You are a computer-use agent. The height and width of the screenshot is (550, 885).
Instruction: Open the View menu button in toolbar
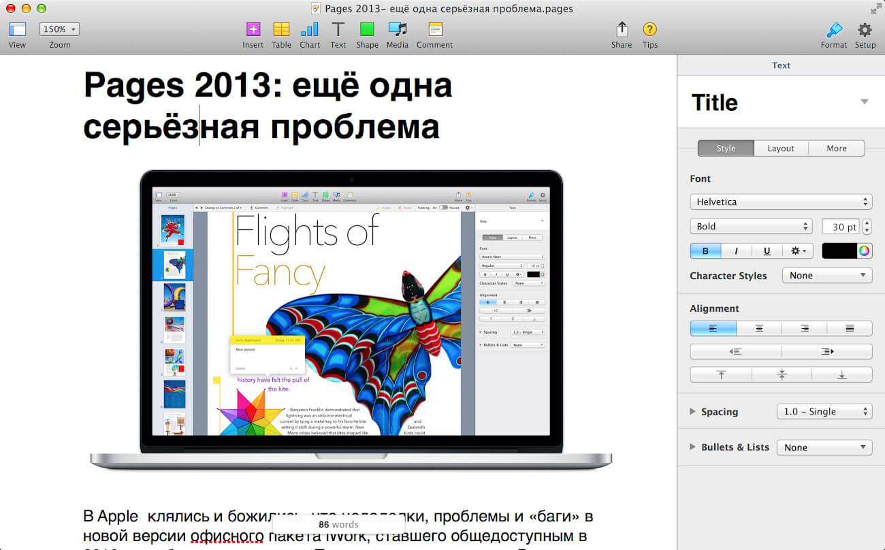[x=17, y=29]
